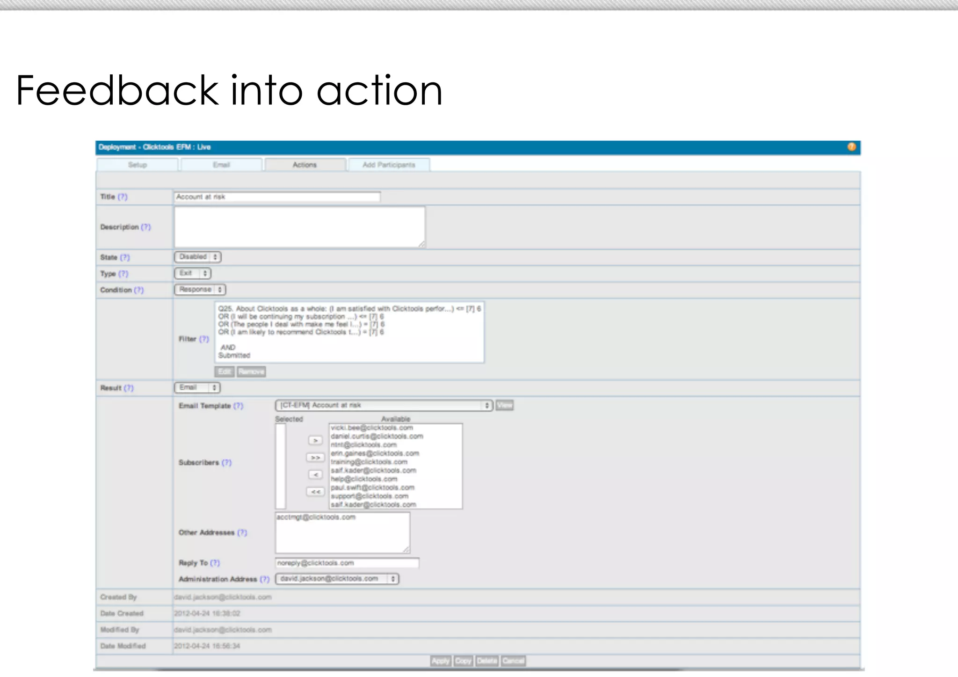Add all subscribers with the >> button
This screenshot has height=677, width=958.
(x=315, y=458)
